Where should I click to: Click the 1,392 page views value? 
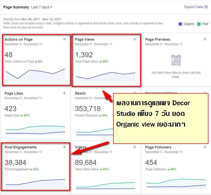click(x=84, y=55)
